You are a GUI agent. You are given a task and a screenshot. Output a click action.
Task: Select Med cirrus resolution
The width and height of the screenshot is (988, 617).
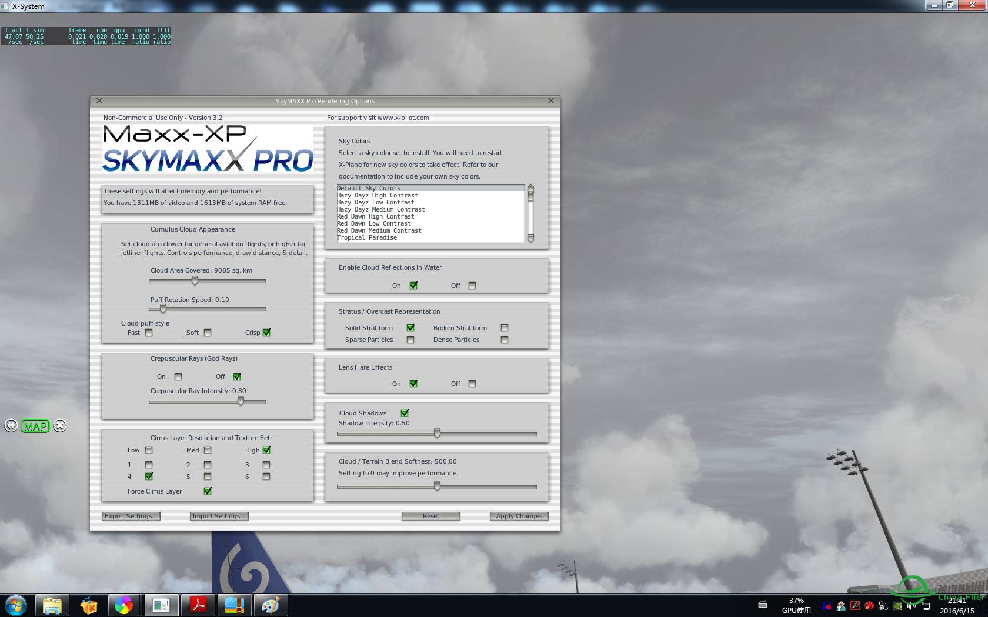click(x=208, y=450)
